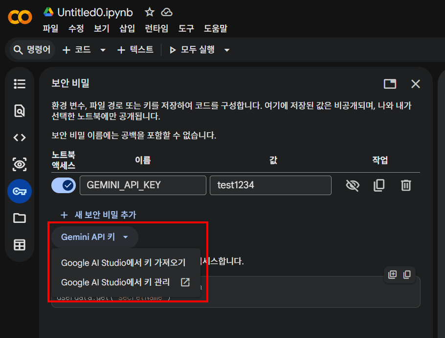Delete the GEMINI_API_KEY secret
Screen dimensions: 445x338
point(406,185)
